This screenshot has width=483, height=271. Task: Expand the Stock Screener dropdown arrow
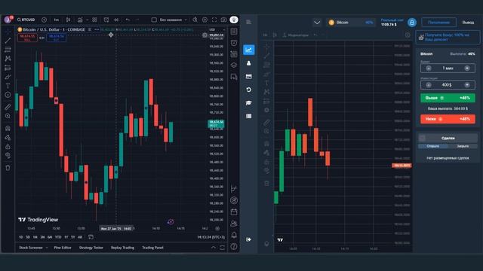(47, 248)
